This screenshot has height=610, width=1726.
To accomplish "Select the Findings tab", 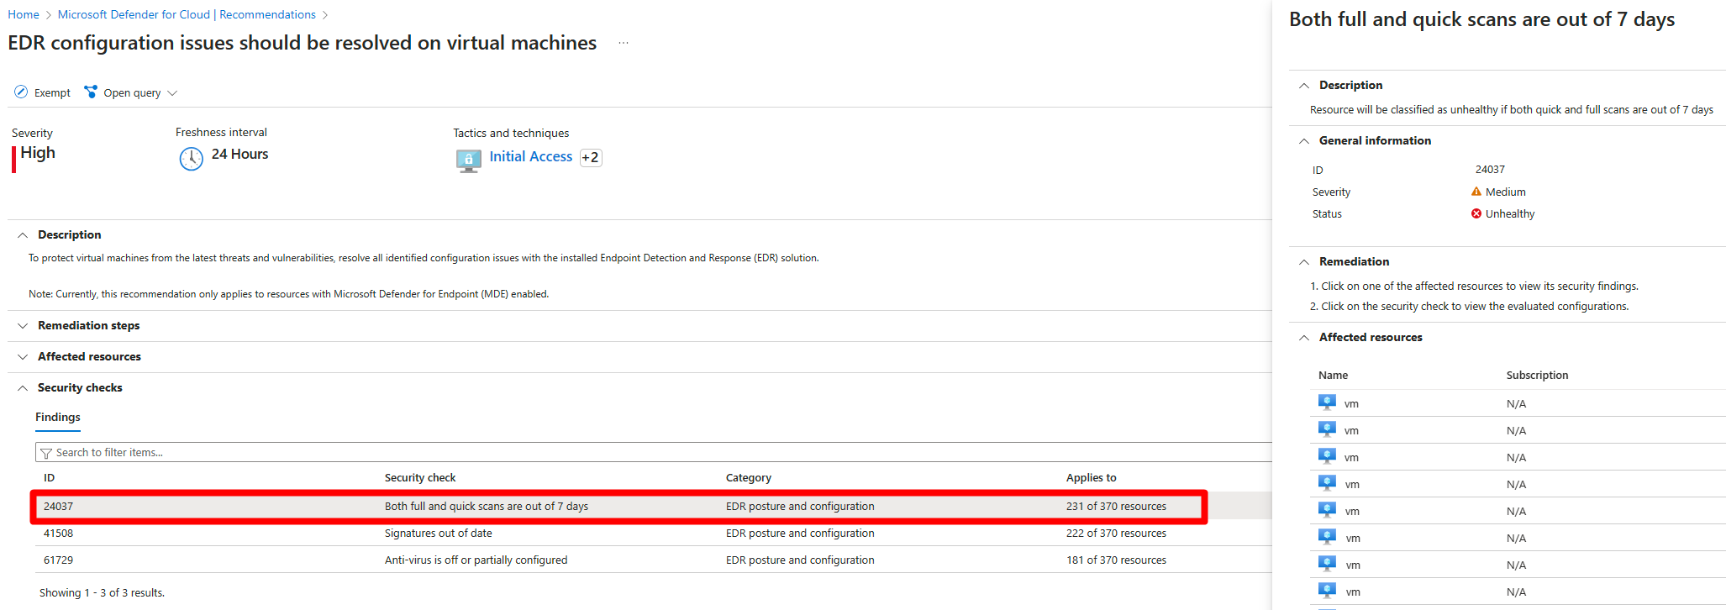I will pyautogui.click(x=58, y=418).
